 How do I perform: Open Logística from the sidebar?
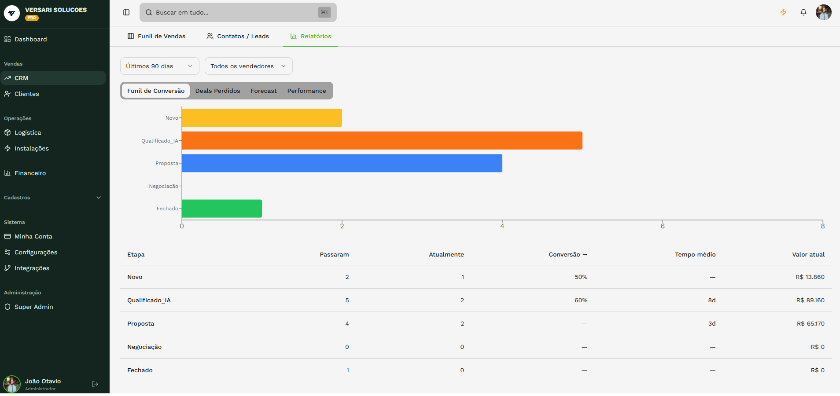[28, 132]
